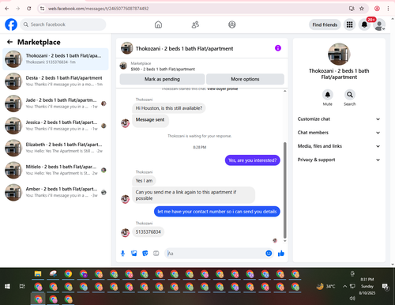Open the Elizabeth conversation
This screenshot has width=395, height=305.
[x=55, y=148]
